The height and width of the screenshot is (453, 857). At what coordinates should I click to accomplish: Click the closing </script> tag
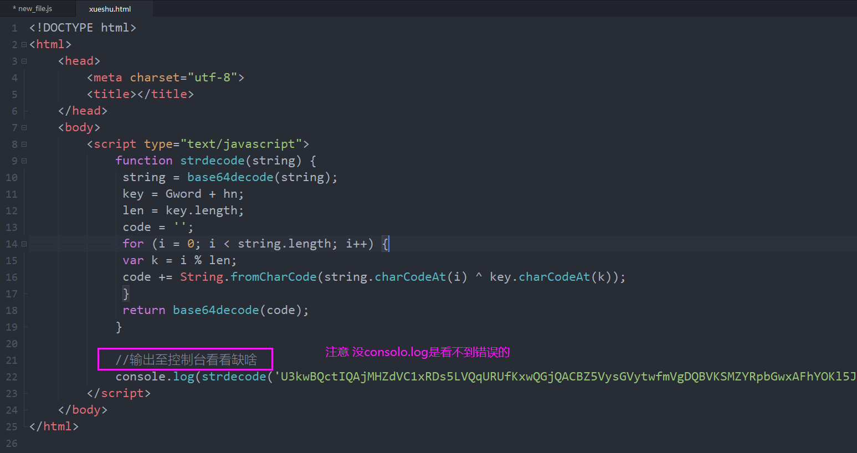(119, 393)
